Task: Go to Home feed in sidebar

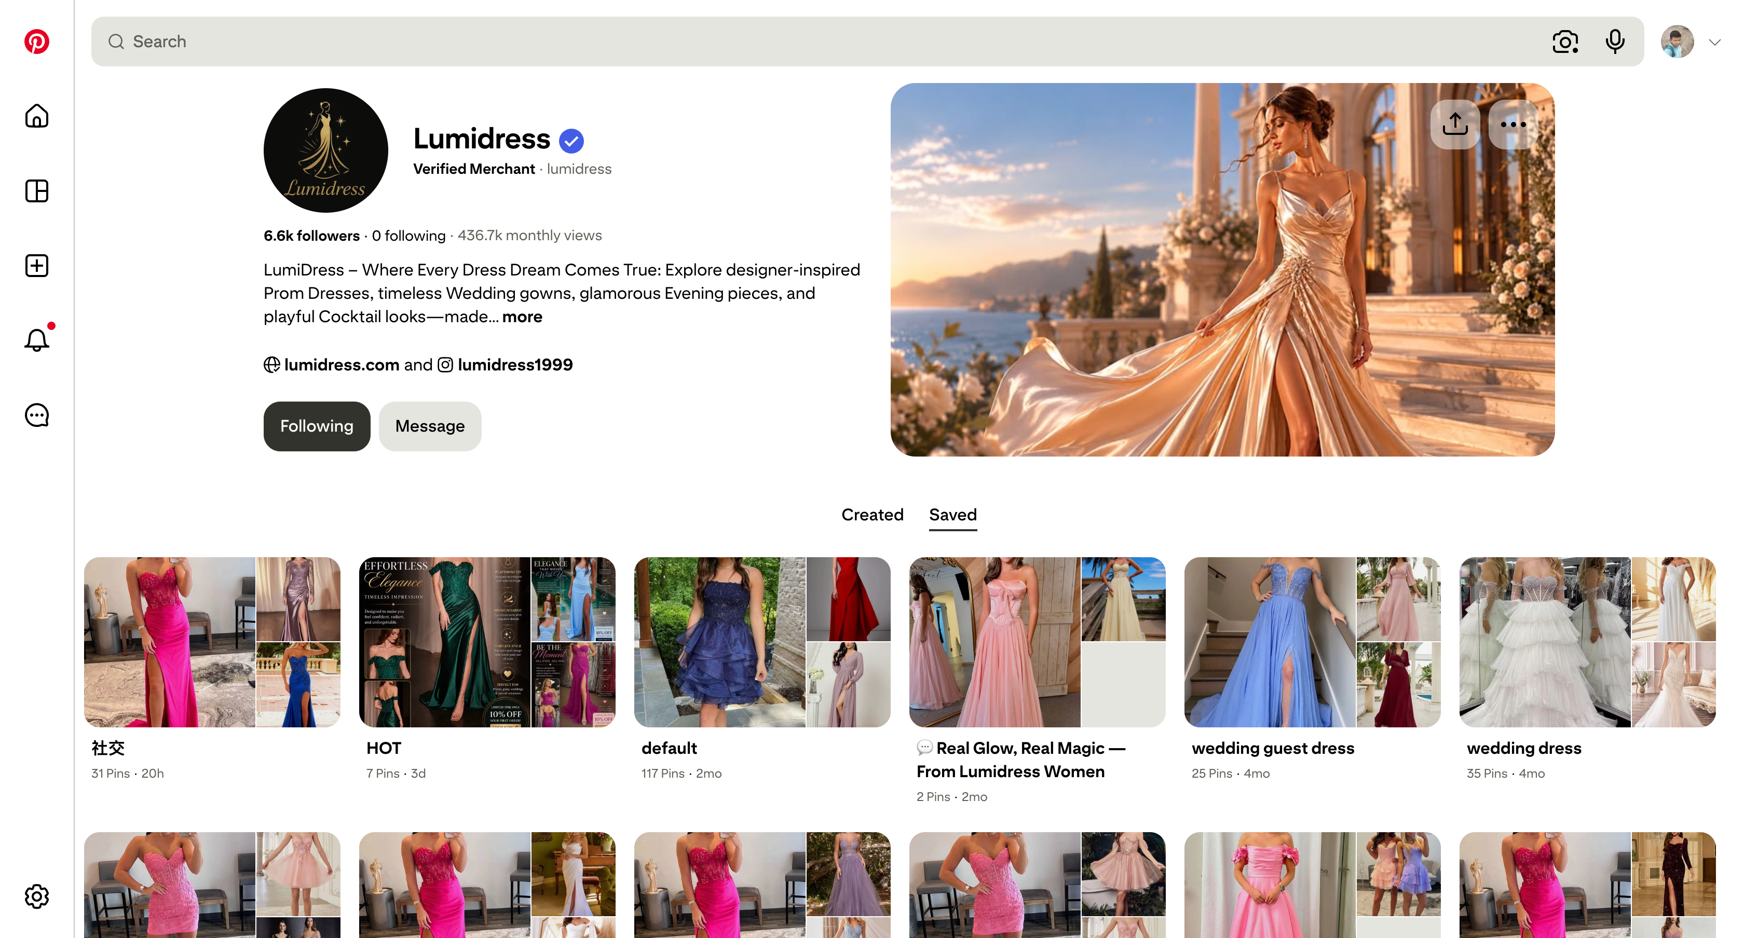Action: 36,116
